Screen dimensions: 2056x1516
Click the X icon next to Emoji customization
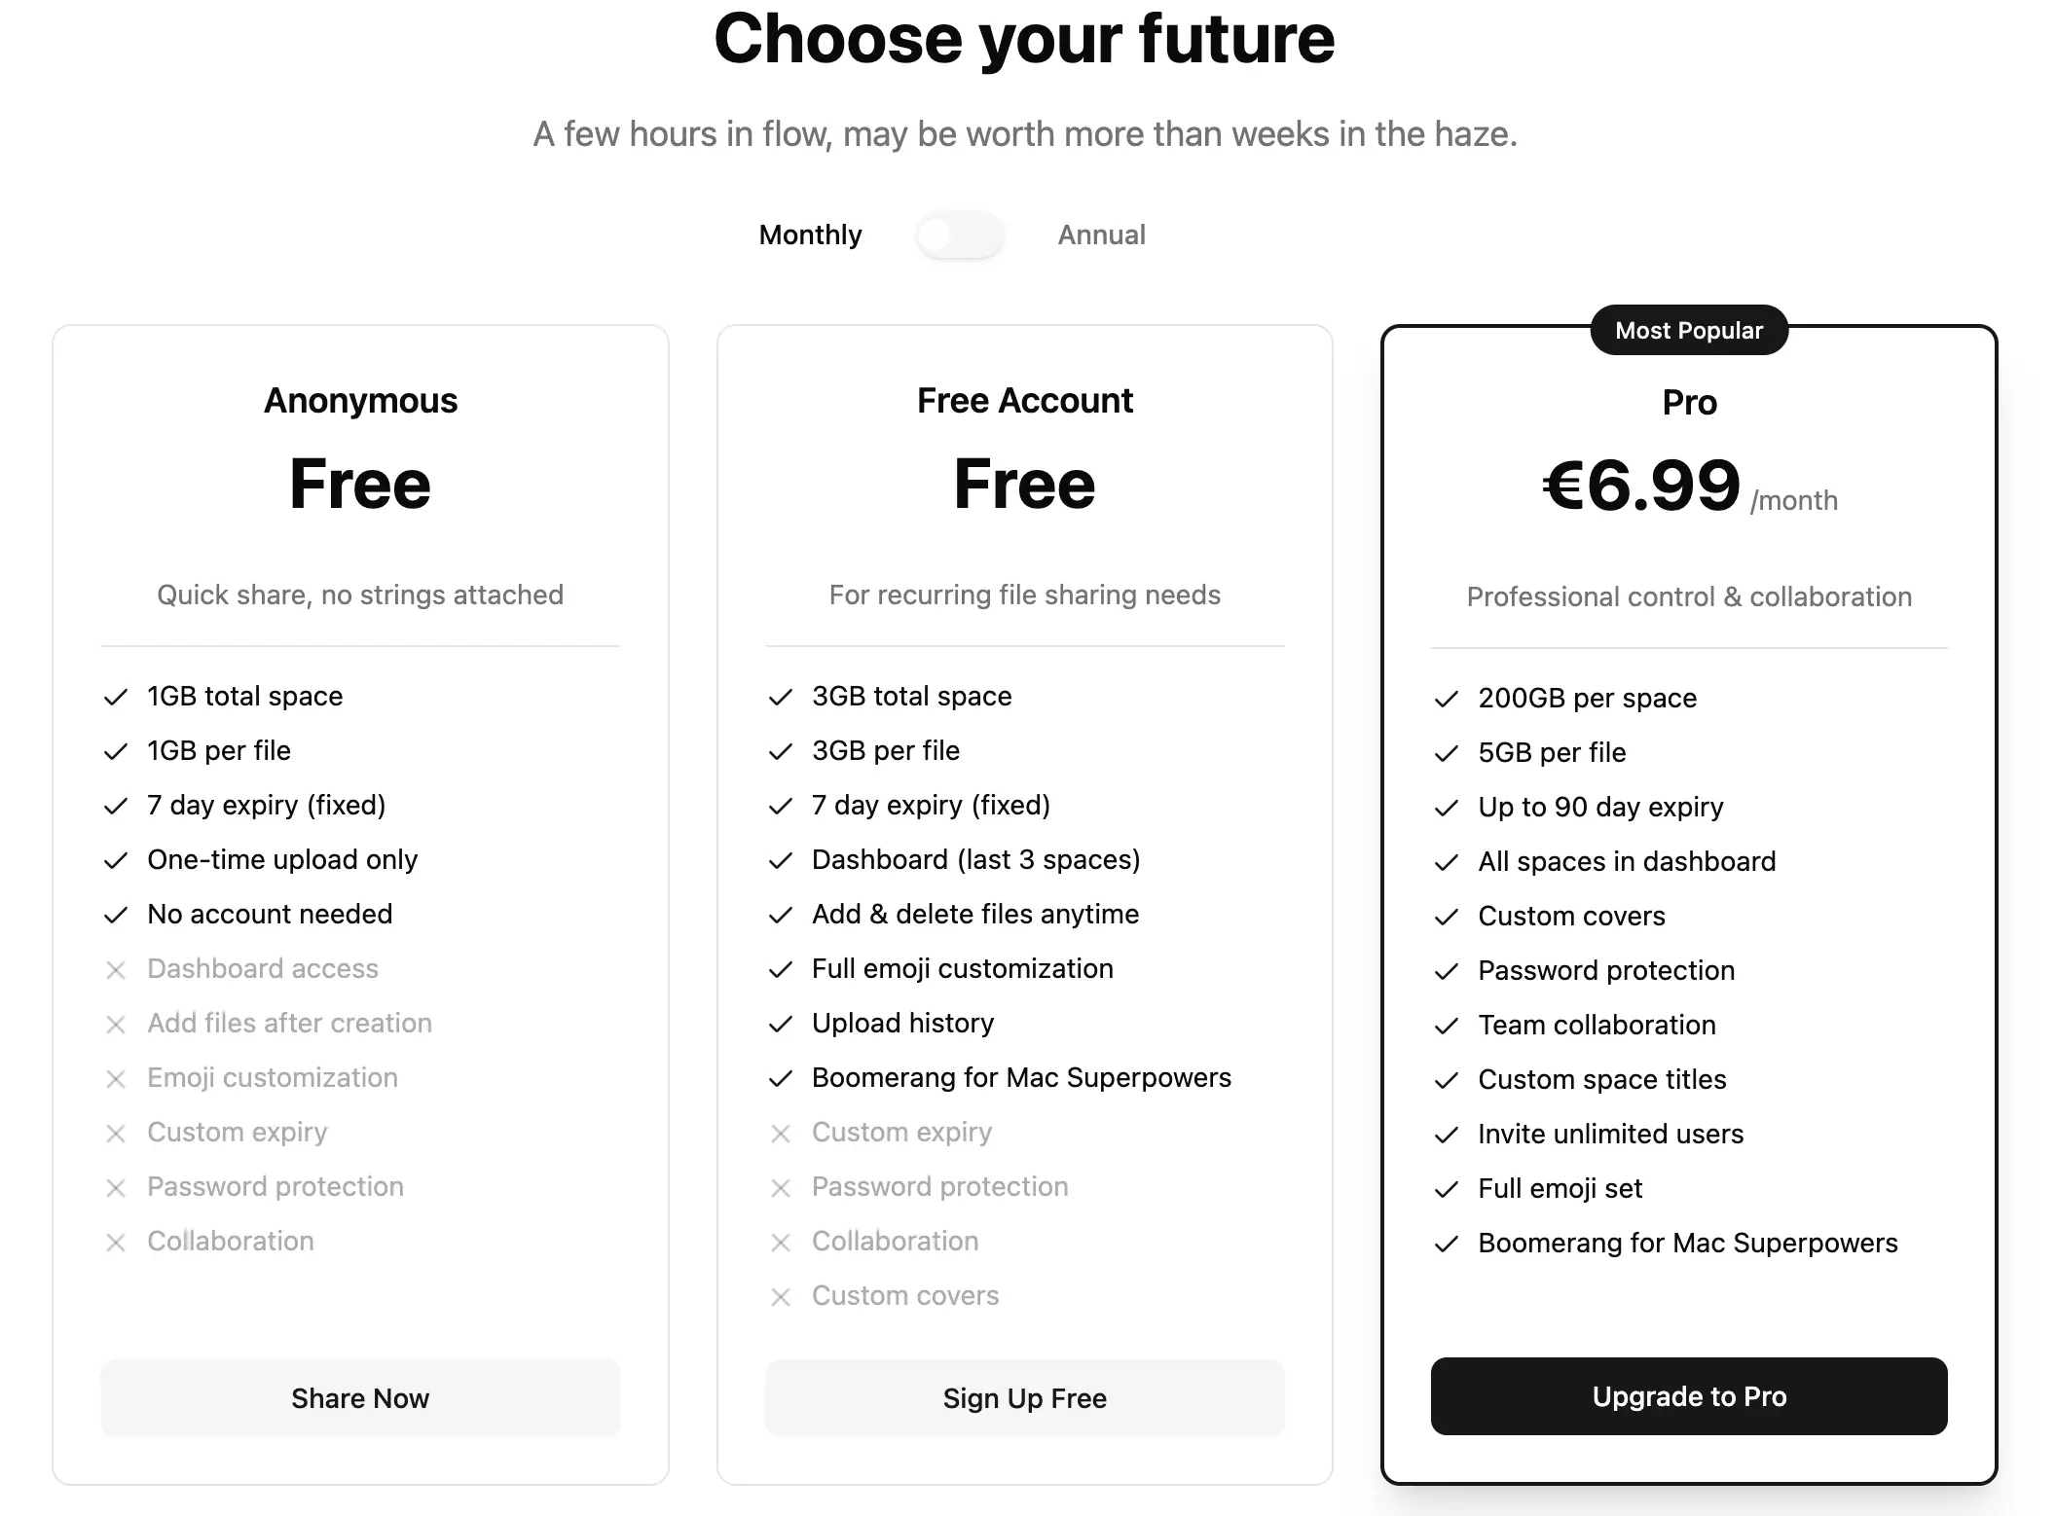116,1078
